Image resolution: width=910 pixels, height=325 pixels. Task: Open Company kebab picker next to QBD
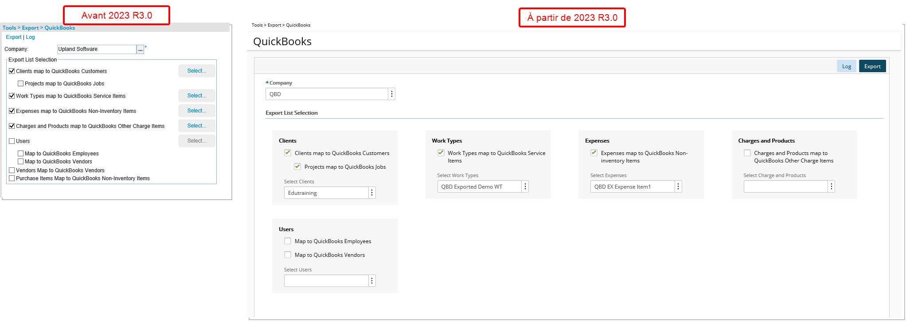[392, 94]
